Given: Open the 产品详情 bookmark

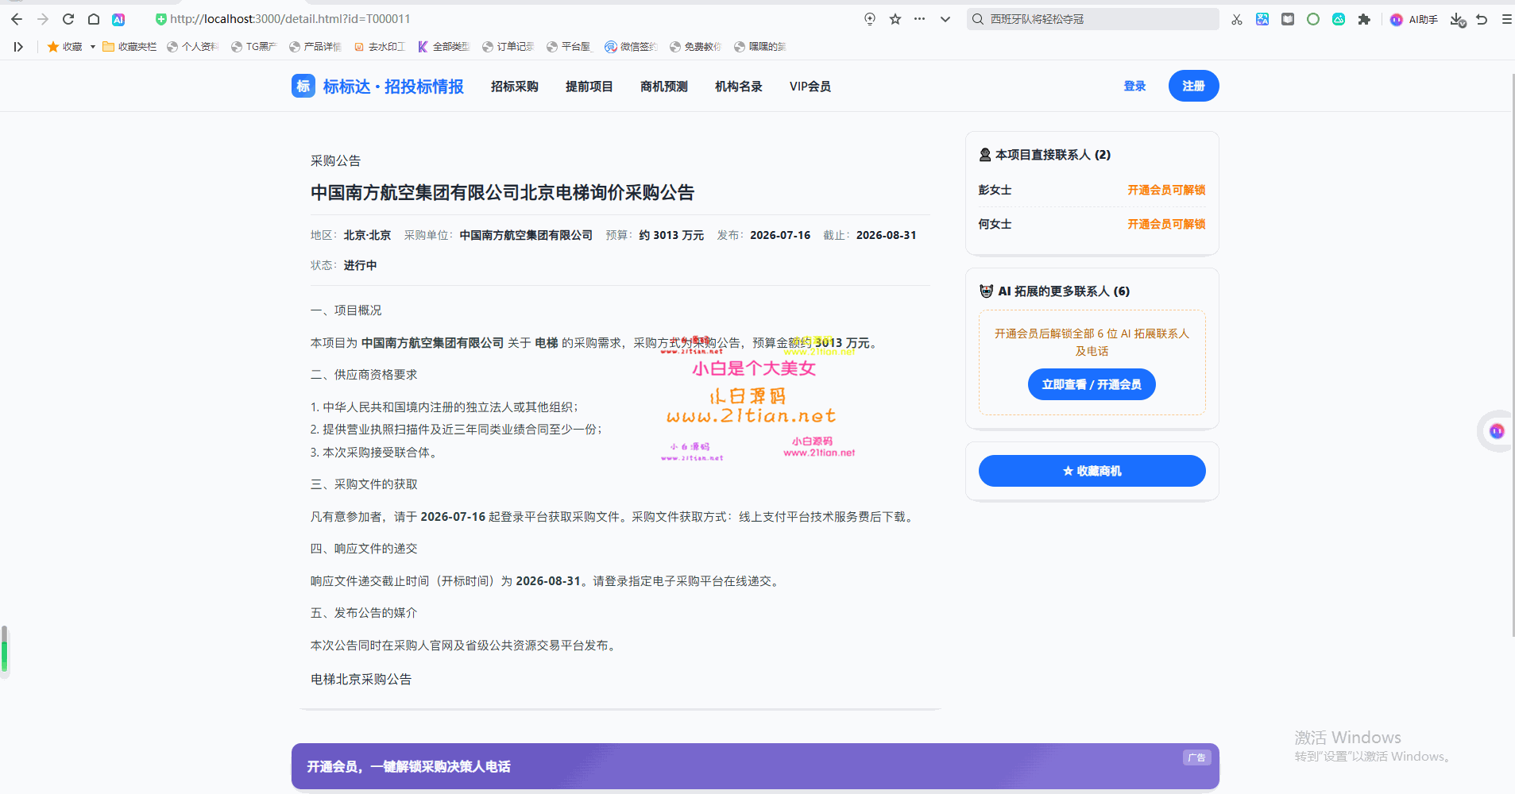Looking at the screenshot, I should [315, 47].
